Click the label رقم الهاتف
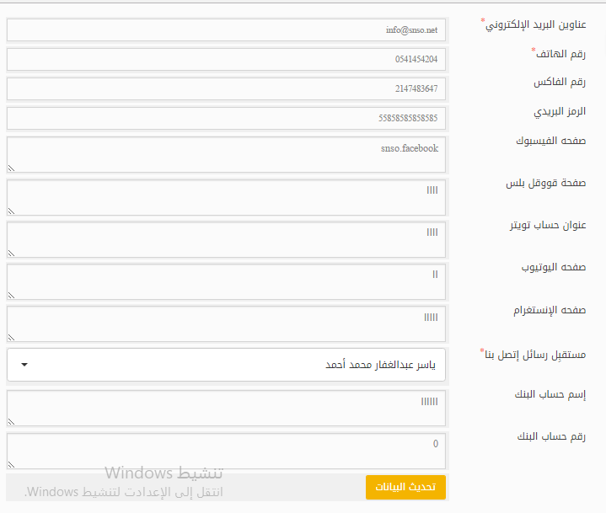Screen dimensions: 606x513 click(x=560, y=54)
